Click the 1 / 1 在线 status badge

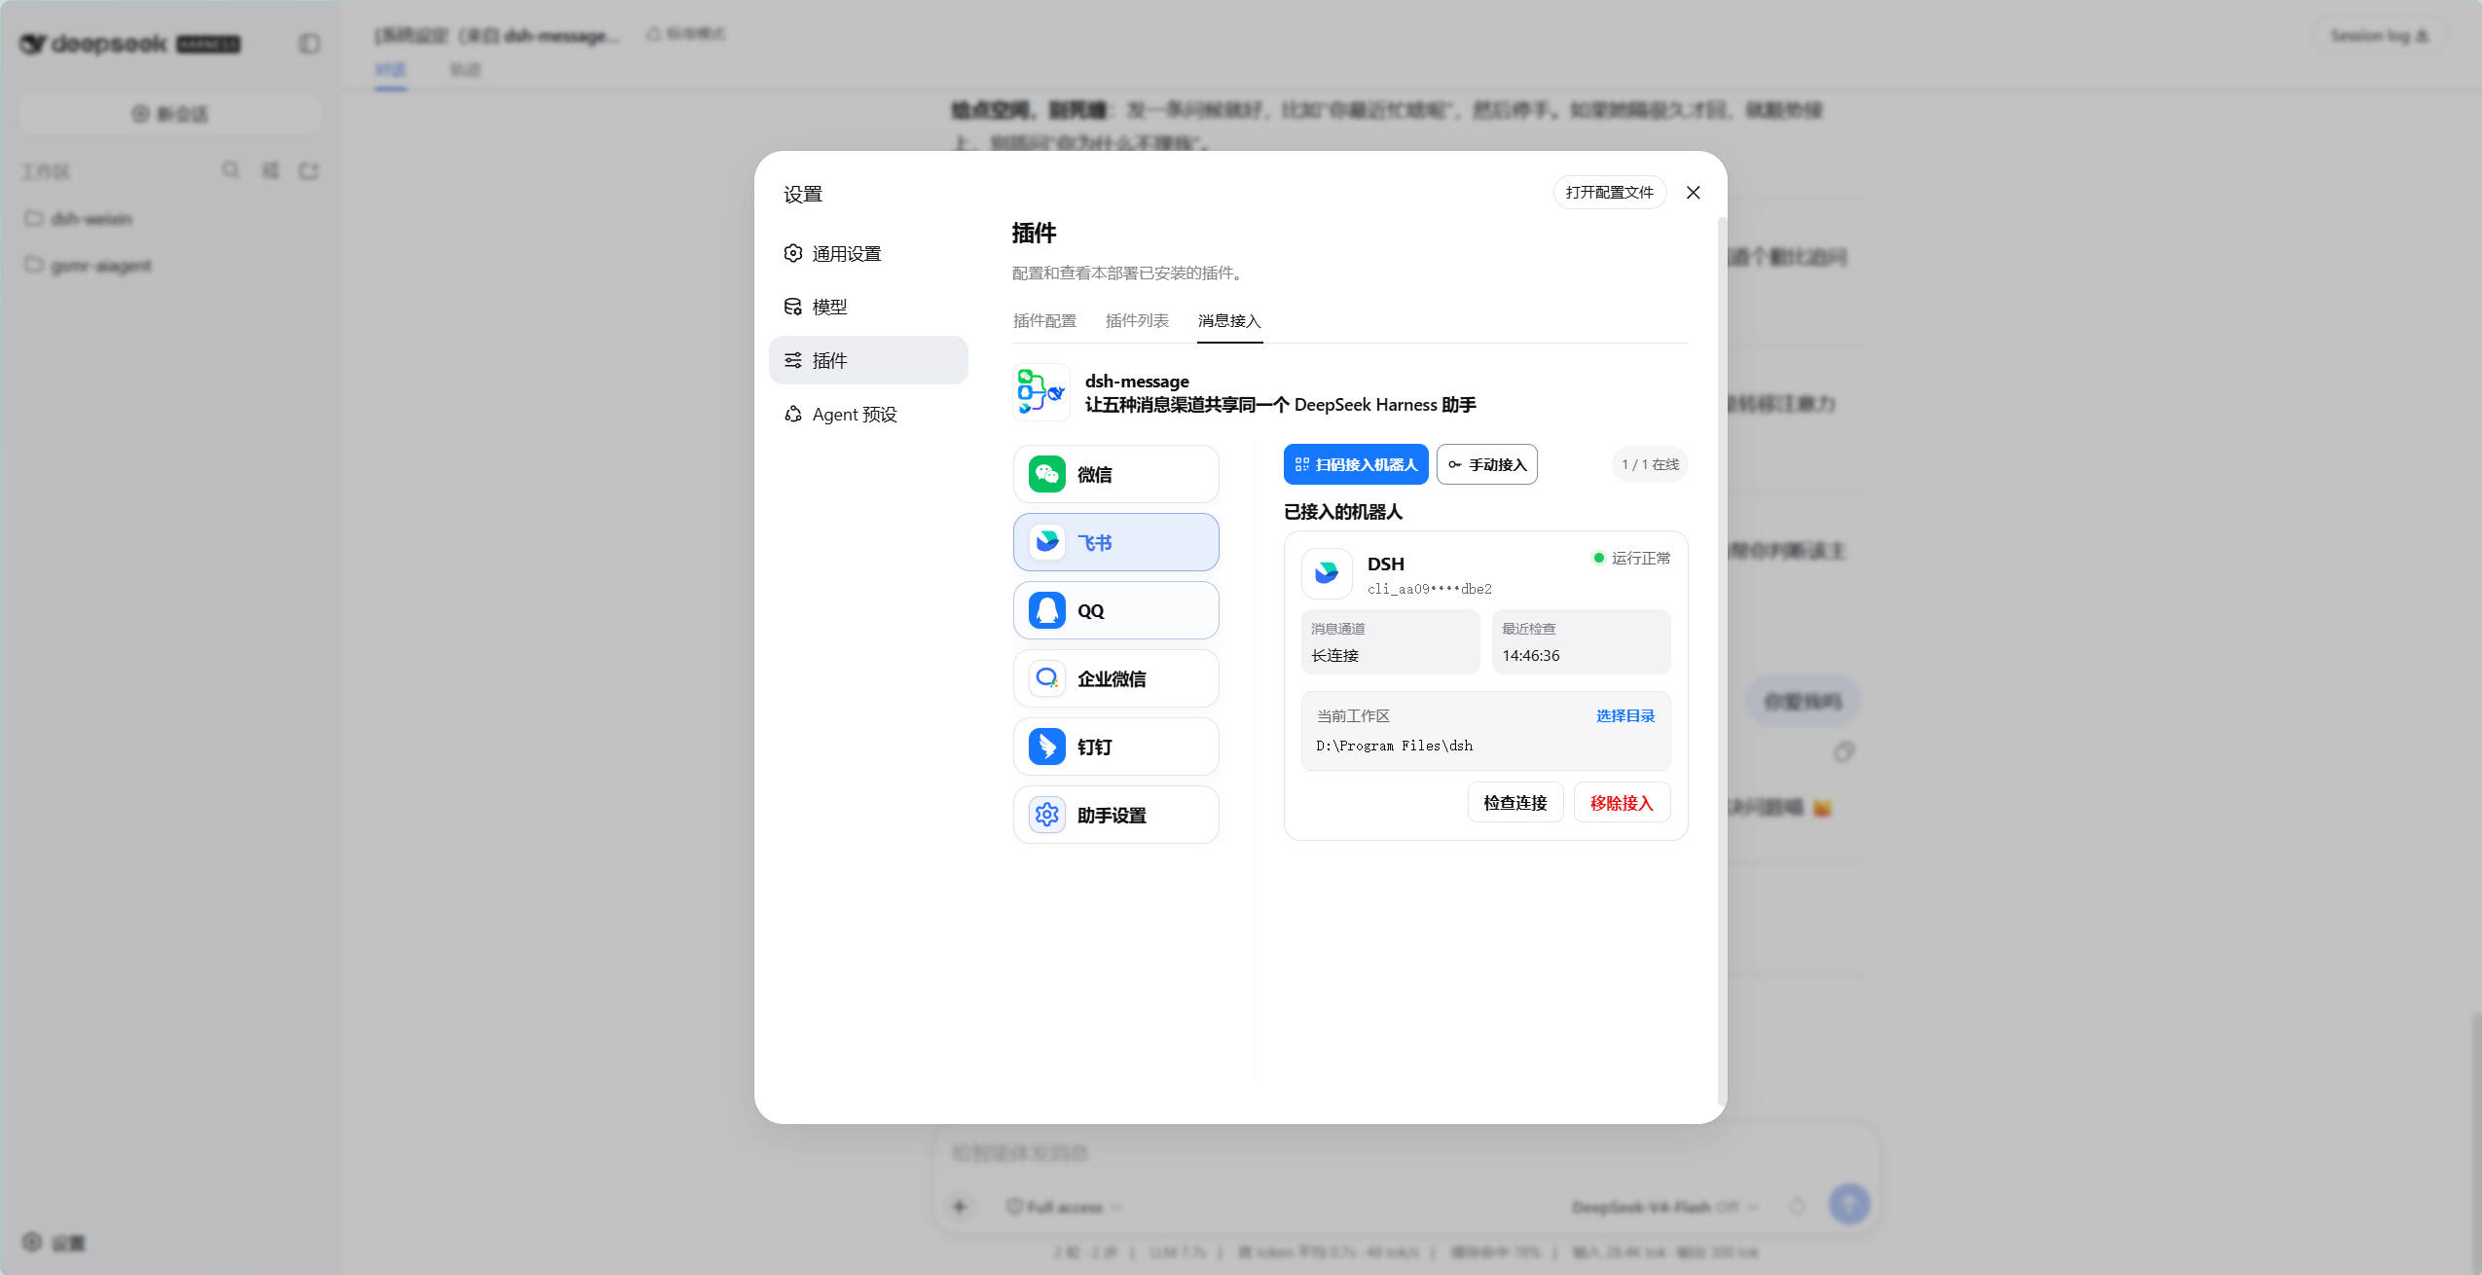pos(1650,464)
